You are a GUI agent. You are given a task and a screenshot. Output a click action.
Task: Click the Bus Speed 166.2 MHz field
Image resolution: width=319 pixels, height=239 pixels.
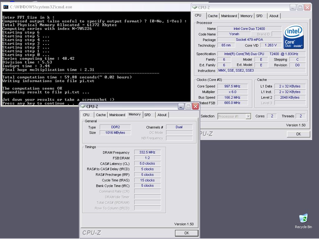tap(232, 97)
